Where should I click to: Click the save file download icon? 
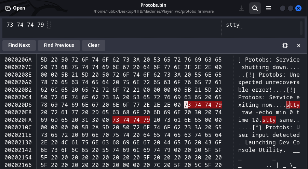(241, 8)
